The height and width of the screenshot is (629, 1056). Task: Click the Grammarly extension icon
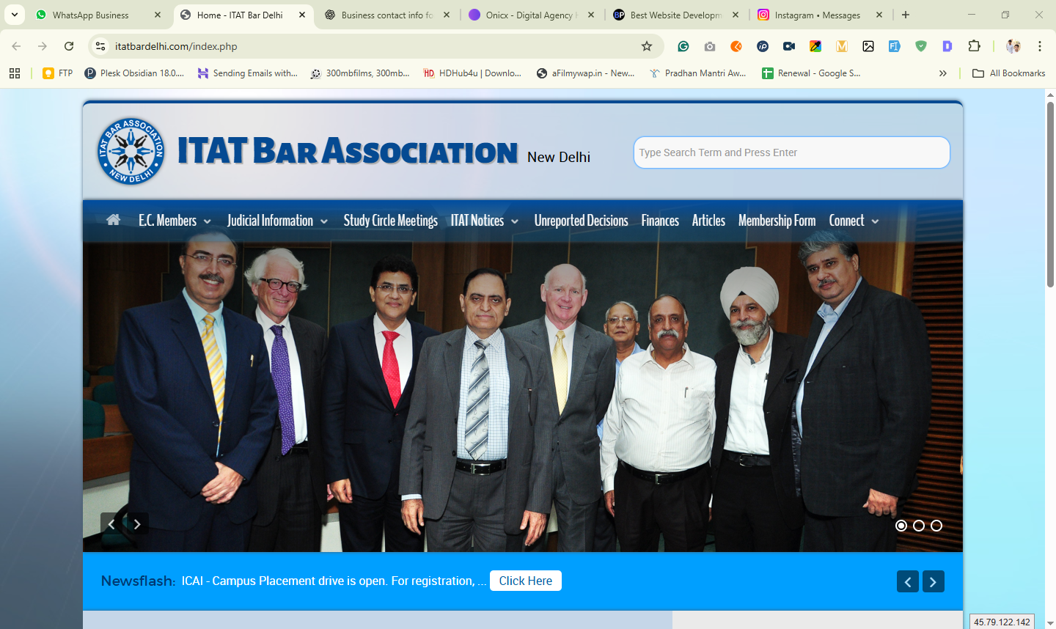(683, 46)
